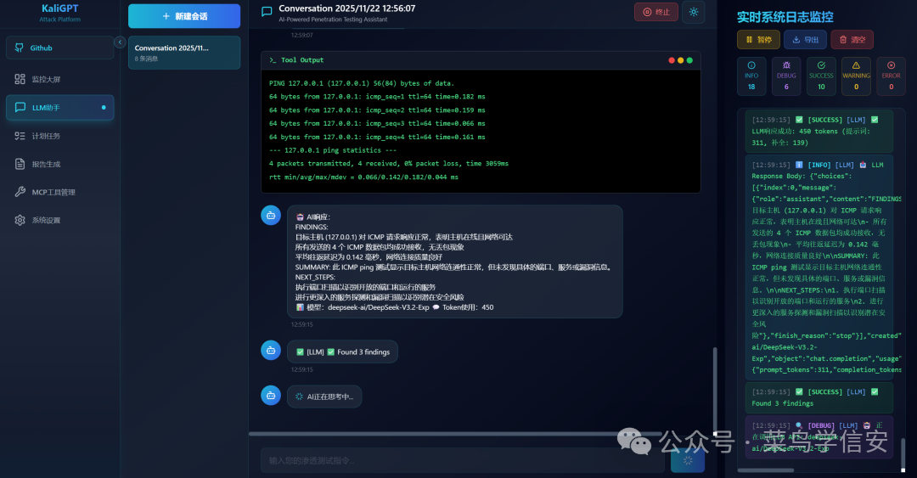917x478 pixels.
Task: Click the chat area vertical scrollbar
Action: pos(715,391)
